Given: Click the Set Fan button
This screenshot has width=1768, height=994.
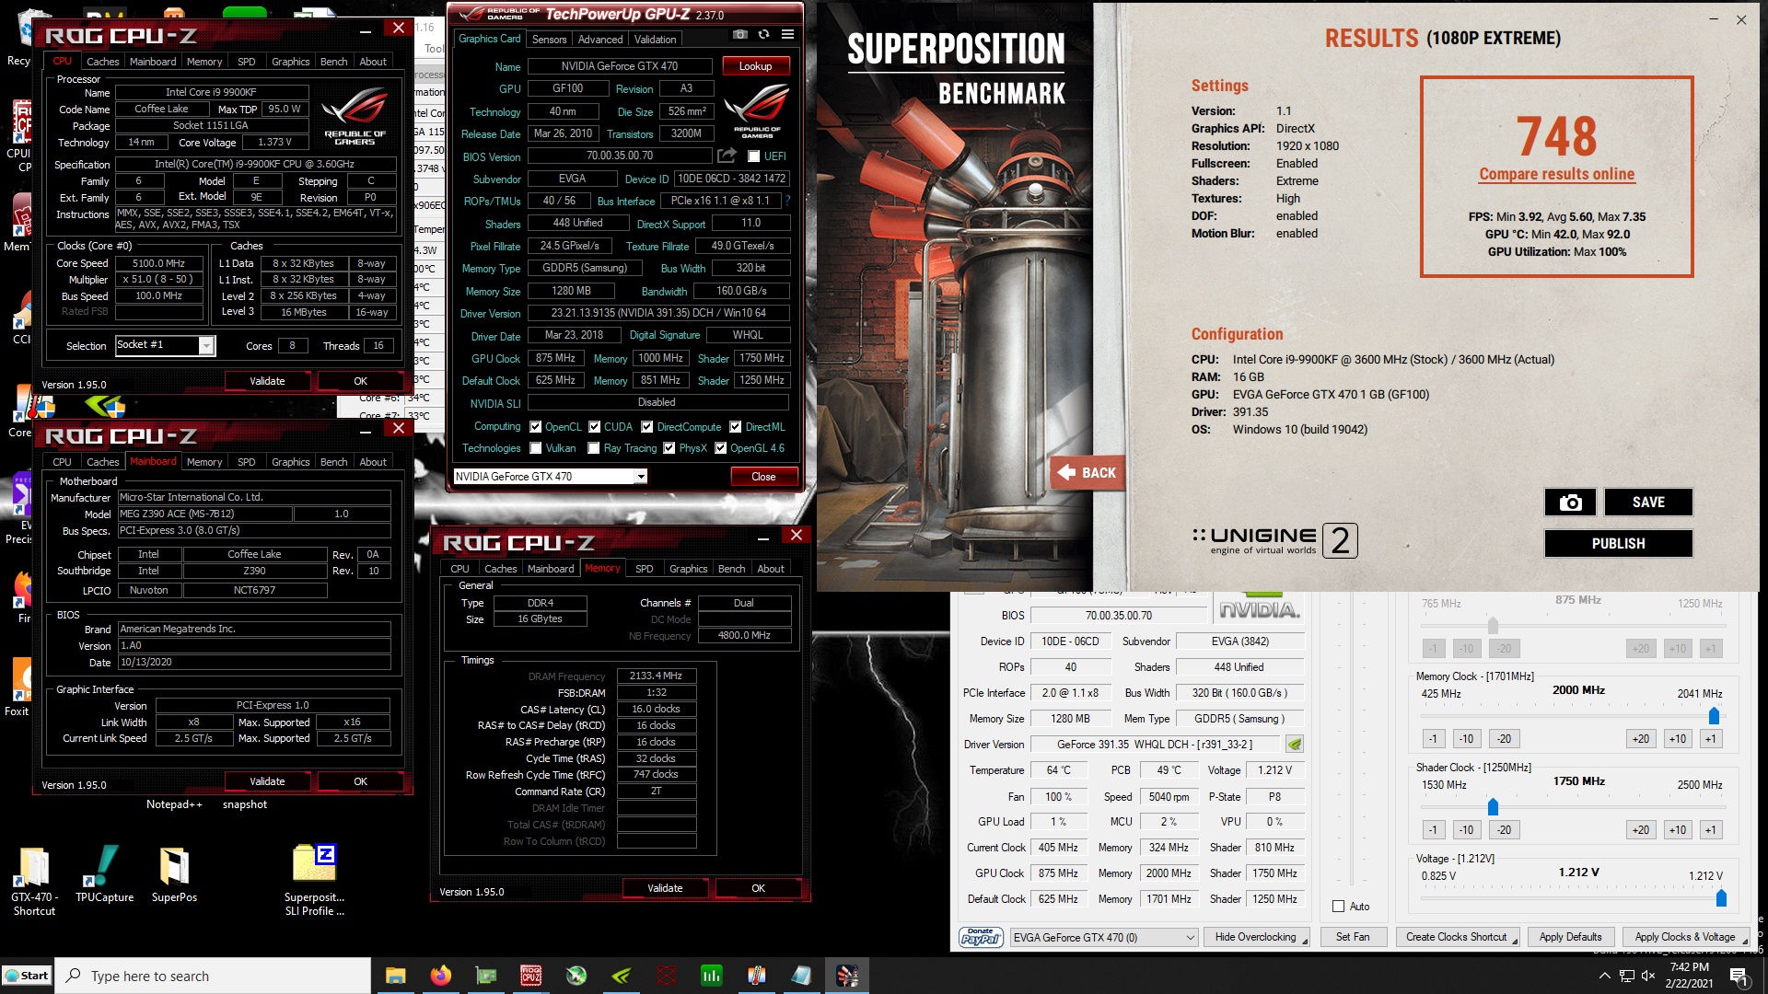Looking at the screenshot, I should click(x=1353, y=938).
